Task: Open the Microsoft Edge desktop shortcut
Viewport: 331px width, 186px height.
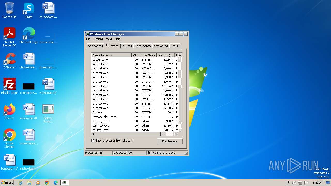Action: click(x=29, y=36)
